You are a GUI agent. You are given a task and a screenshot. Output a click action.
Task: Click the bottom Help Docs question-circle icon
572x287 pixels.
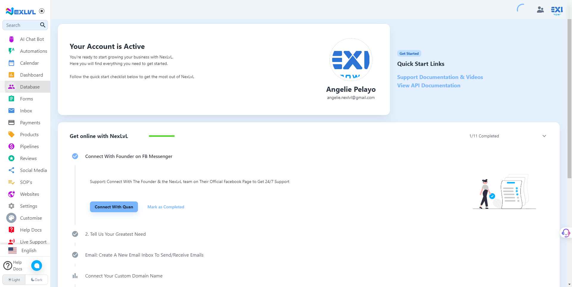click(x=7, y=266)
